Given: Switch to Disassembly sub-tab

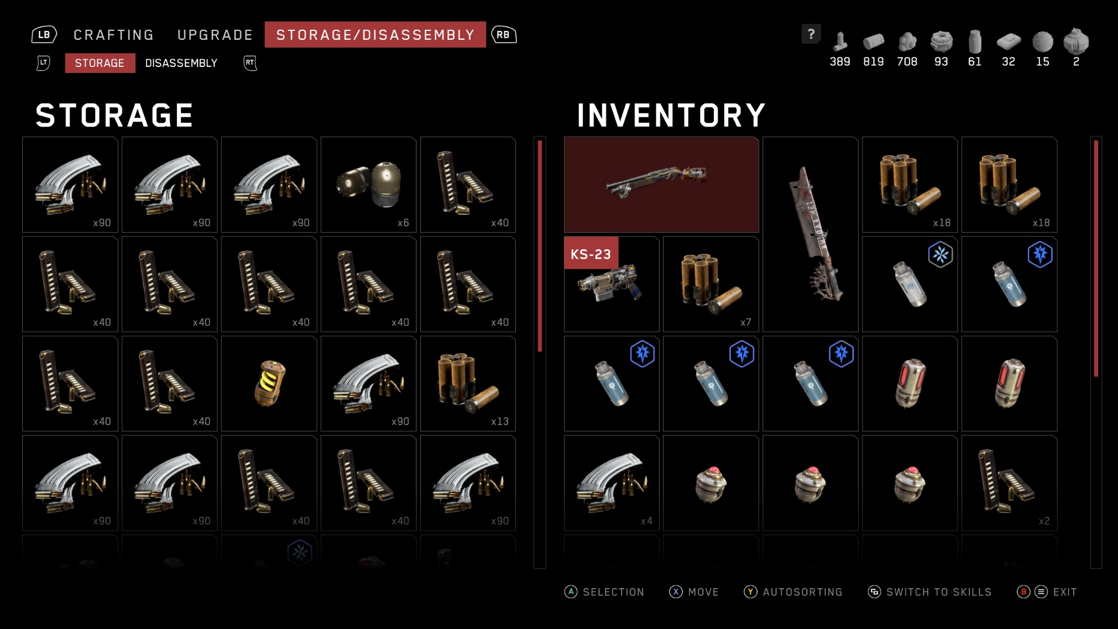Looking at the screenshot, I should [181, 63].
